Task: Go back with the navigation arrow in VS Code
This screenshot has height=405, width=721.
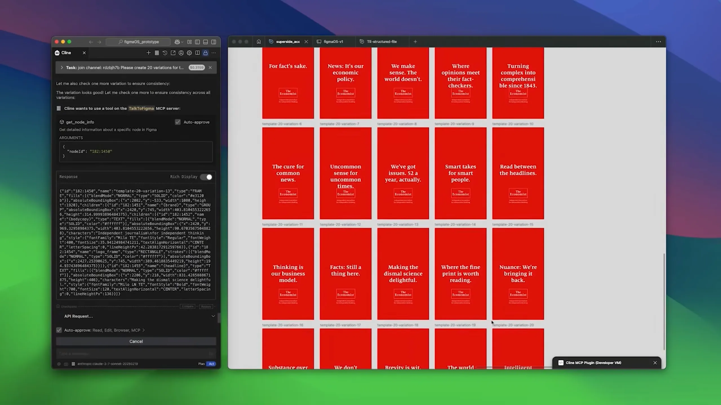Action: pyautogui.click(x=91, y=42)
